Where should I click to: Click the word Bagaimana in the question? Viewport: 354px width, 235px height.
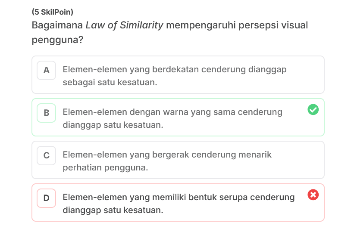(57, 25)
